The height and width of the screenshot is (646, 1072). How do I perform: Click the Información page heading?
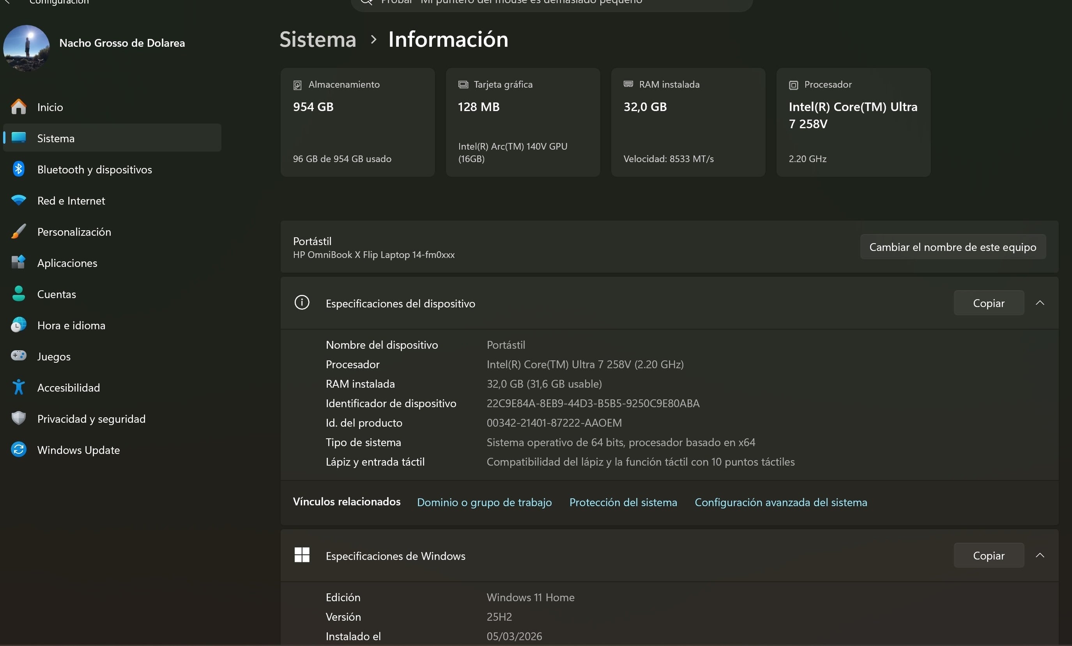tap(448, 39)
